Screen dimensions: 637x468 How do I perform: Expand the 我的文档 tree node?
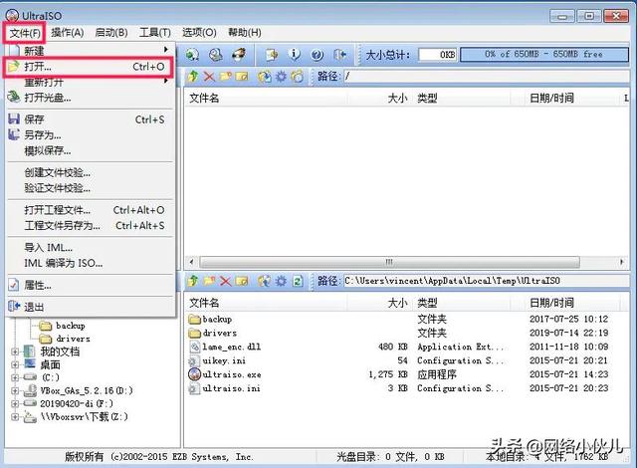(x=15, y=351)
